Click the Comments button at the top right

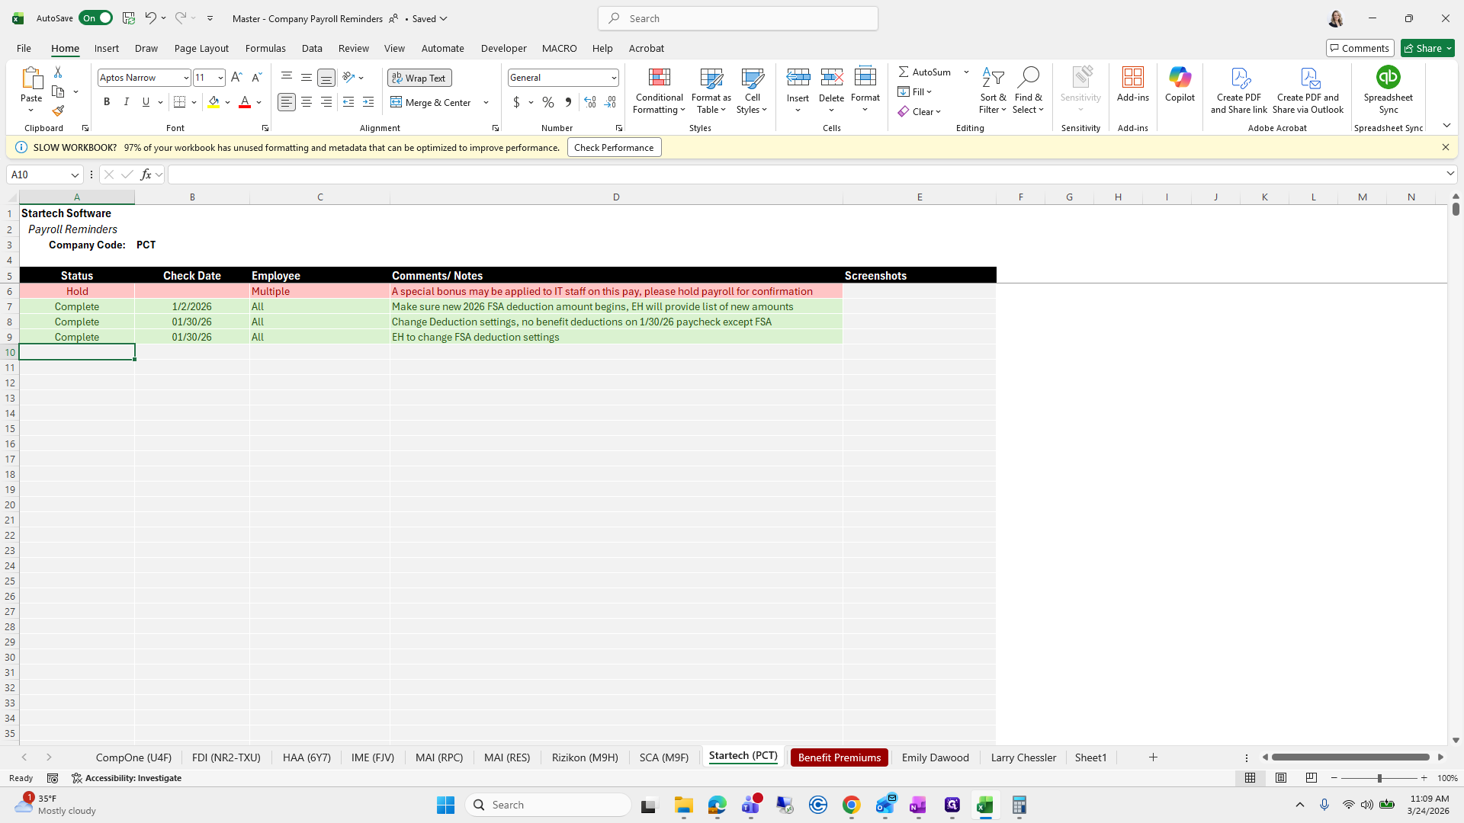[1359, 48]
